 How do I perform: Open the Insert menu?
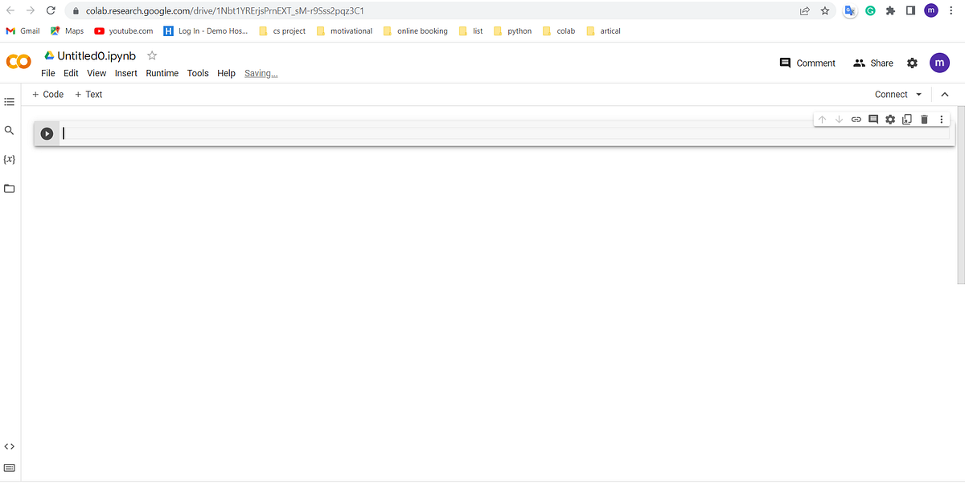pyautogui.click(x=126, y=73)
